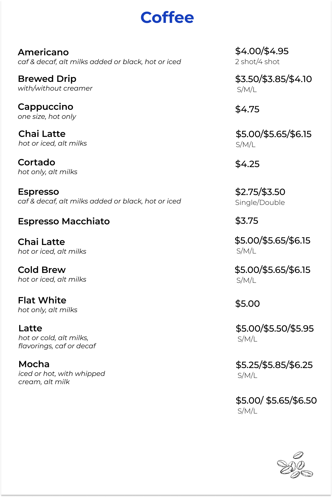
Task: Select the $3.50/$3.85/$4.10 Brewed Drip price
Action: pyautogui.click(x=274, y=79)
